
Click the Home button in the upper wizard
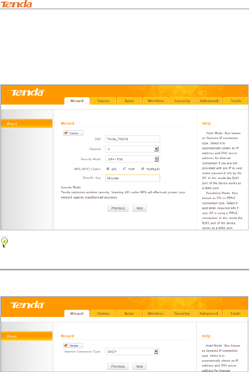pyautogui.click(x=73, y=133)
